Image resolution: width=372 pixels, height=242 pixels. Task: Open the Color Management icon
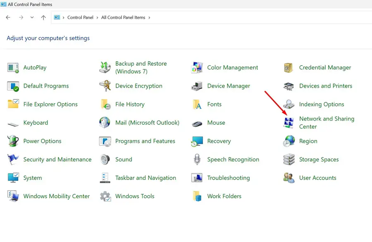pos(197,68)
